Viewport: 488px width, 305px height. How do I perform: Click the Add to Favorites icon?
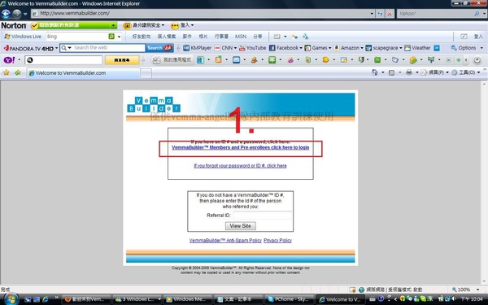pos(17,72)
